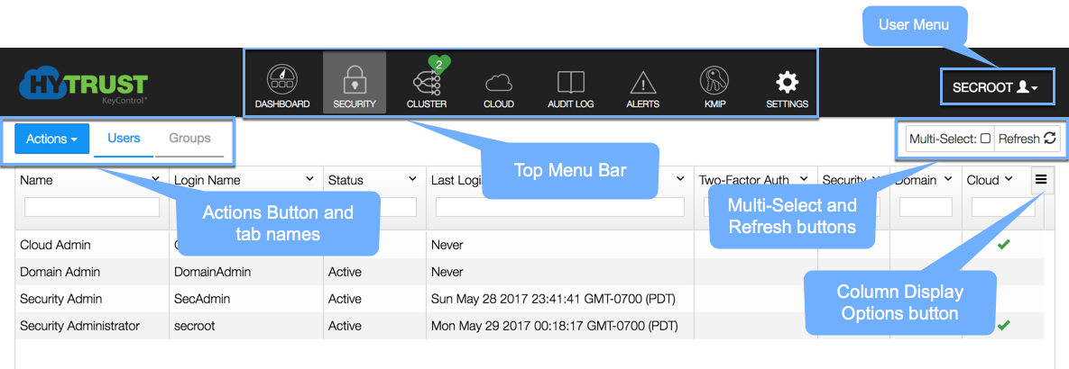
Task: Expand the Name column header menu
Action: 155,179
